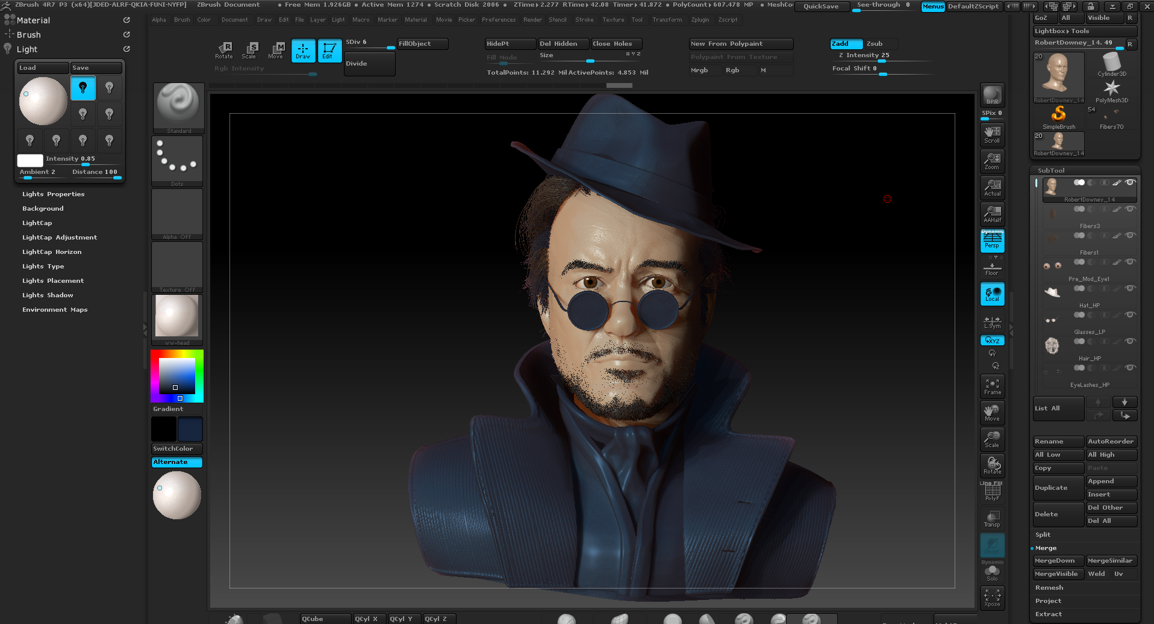Select top-shelf Scale tool
The height and width of the screenshot is (624, 1154).
pyautogui.click(x=250, y=51)
